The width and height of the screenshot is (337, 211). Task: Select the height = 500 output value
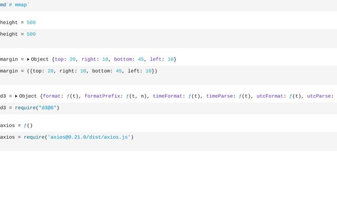(x=31, y=23)
